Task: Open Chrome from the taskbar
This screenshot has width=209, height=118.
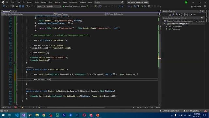Action: click(44, 115)
